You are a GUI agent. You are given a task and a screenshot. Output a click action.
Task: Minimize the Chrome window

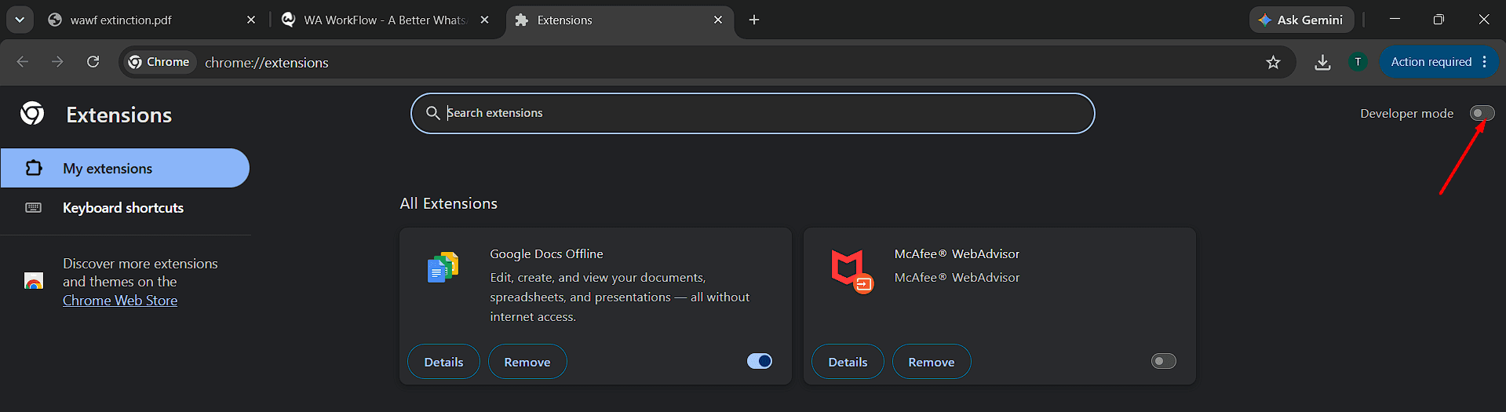pyautogui.click(x=1395, y=19)
